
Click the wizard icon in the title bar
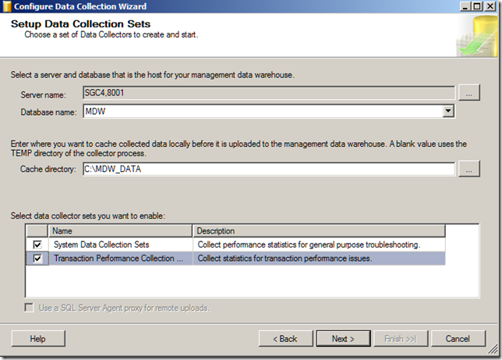click(7, 6)
